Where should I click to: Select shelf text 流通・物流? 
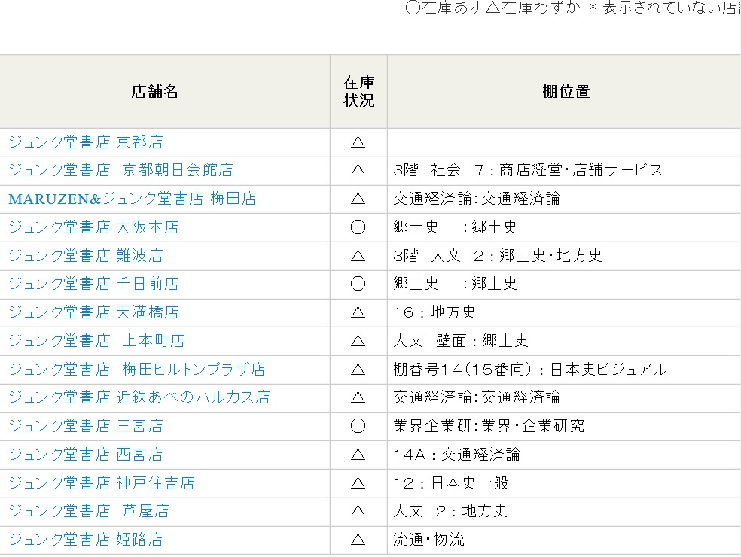tap(428, 539)
